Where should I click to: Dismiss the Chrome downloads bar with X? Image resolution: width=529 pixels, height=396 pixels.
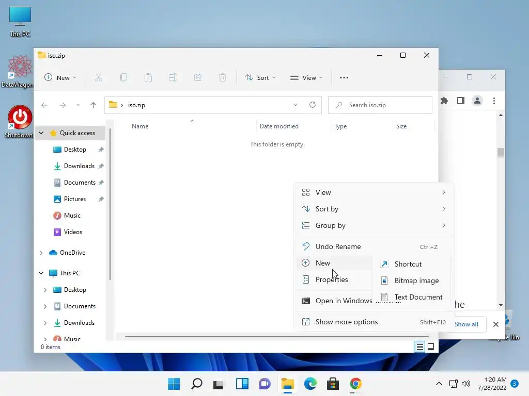pyautogui.click(x=495, y=324)
